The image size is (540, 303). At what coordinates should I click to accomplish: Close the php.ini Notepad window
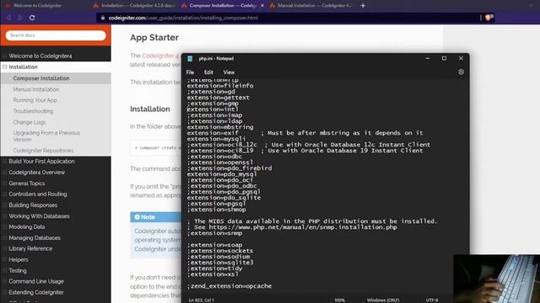pos(461,58)
